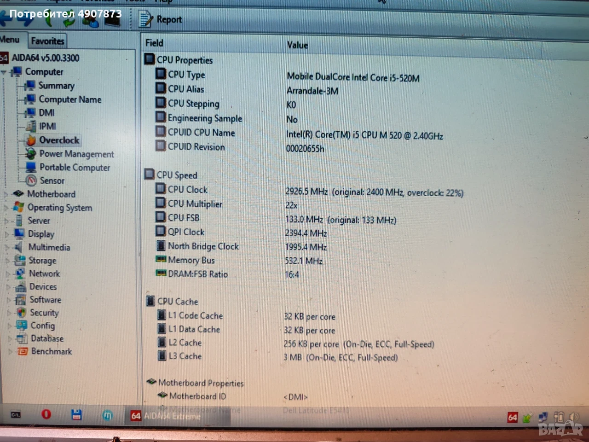Click the Motherboard chip icon

18,194
